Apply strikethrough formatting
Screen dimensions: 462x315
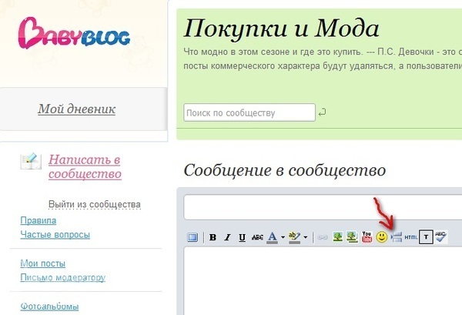click(257, 237)
